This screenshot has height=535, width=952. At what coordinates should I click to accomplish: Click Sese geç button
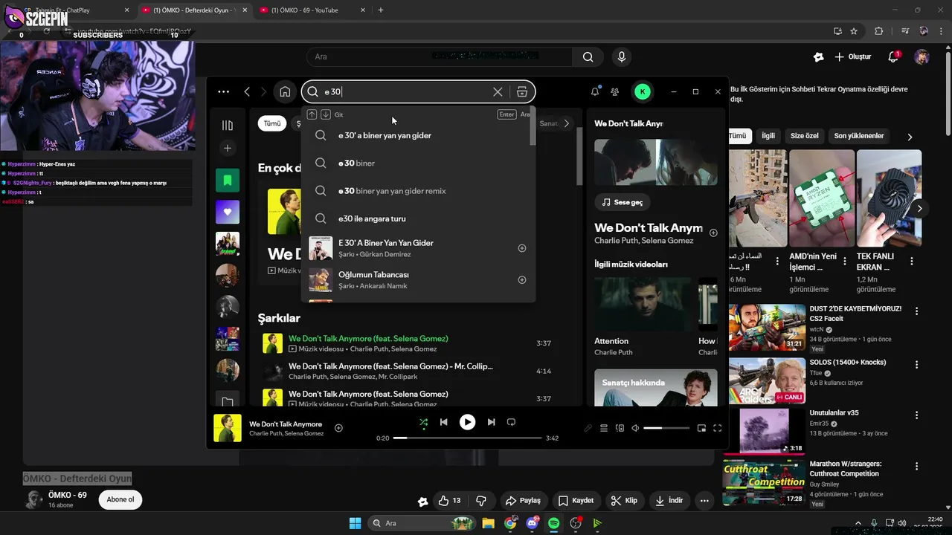pos(623,202)
